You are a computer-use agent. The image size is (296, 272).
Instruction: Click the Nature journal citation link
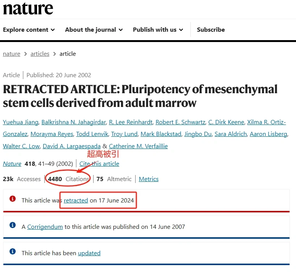point(12,164)
